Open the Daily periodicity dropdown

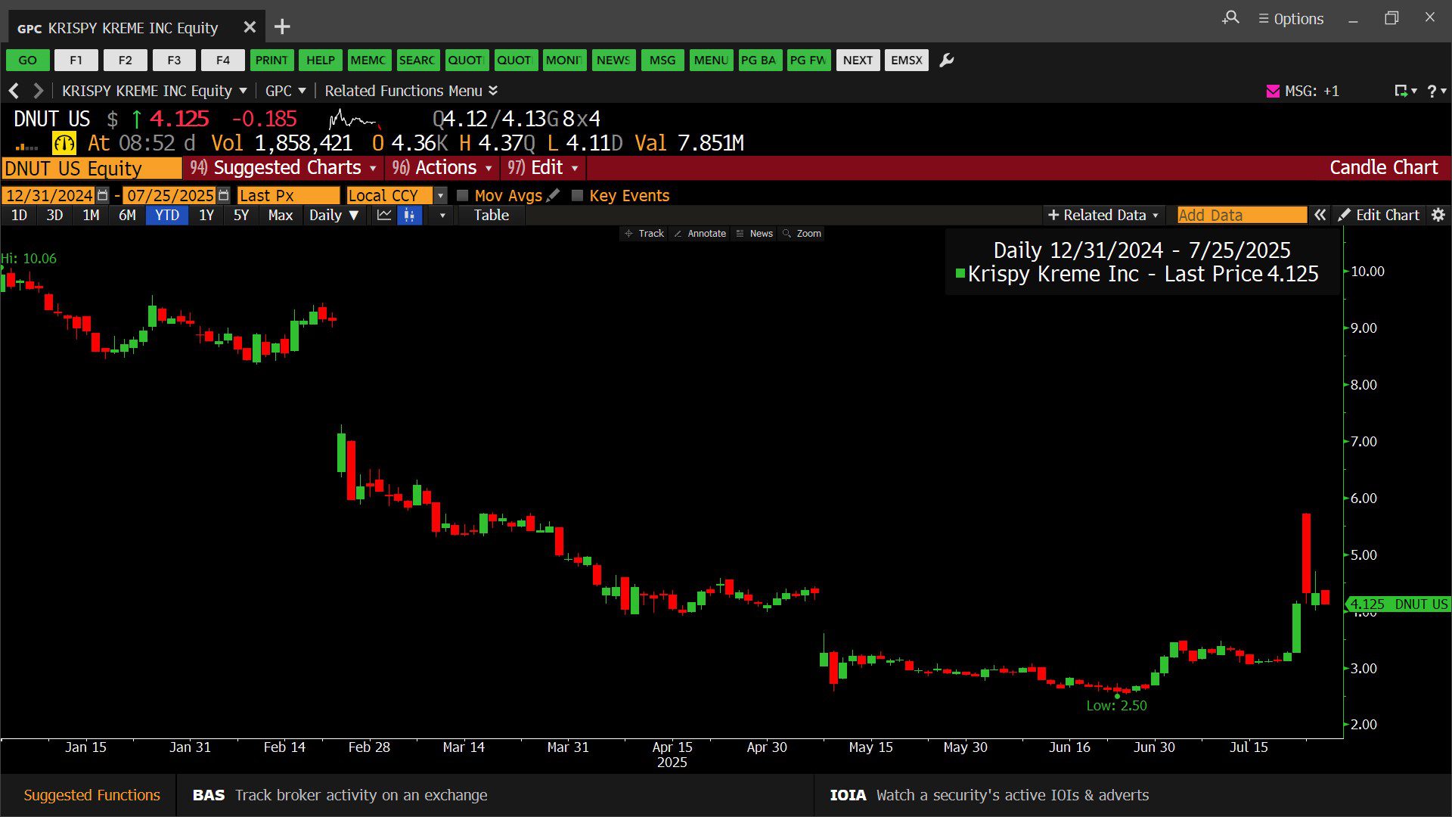[334, 216]
